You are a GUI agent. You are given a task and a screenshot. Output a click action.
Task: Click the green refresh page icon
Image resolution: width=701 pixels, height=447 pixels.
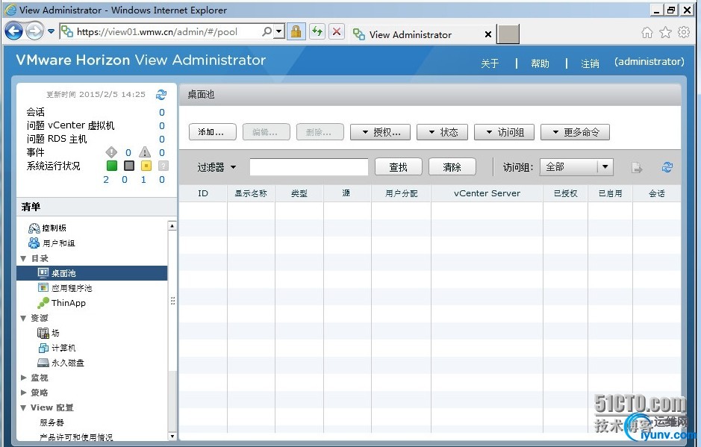click(317, 32)
